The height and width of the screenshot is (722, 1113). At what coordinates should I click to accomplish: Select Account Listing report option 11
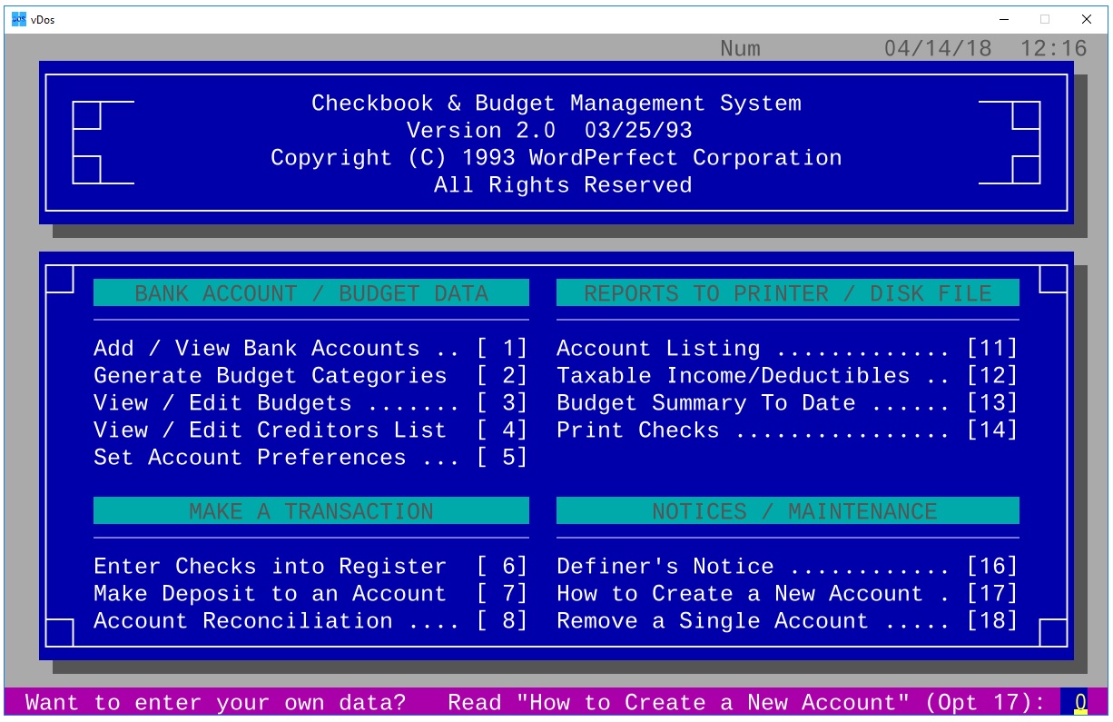(787, 349)
